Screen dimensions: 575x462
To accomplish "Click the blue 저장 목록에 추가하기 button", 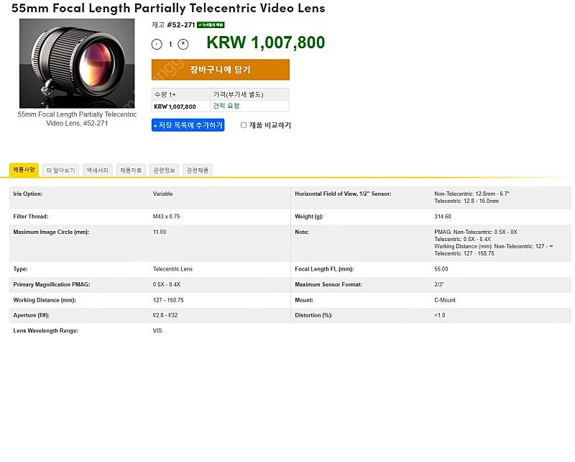I will coord(188,125).
